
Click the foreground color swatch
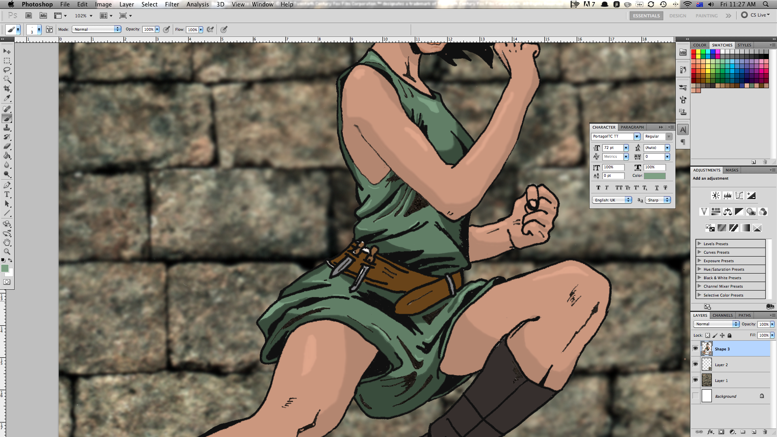[x=5, y=269]
